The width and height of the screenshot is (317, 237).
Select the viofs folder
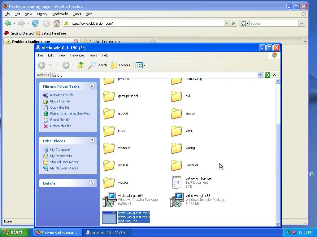(182, 131)
